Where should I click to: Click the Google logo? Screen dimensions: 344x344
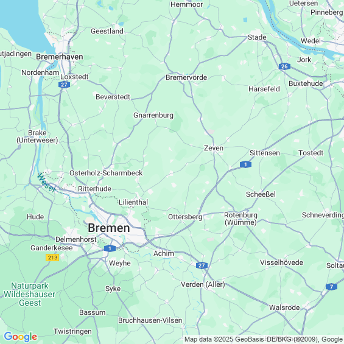pyautogui.click(x=21, y=337)
